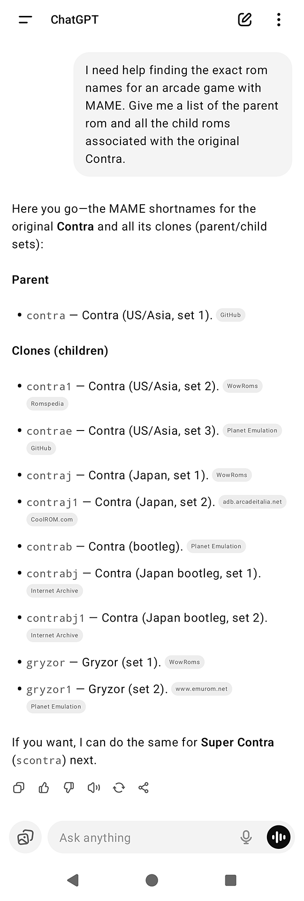Open the adb.arcadeitalia.net source link
Screen dimensions: 304x901
[252, 502]
